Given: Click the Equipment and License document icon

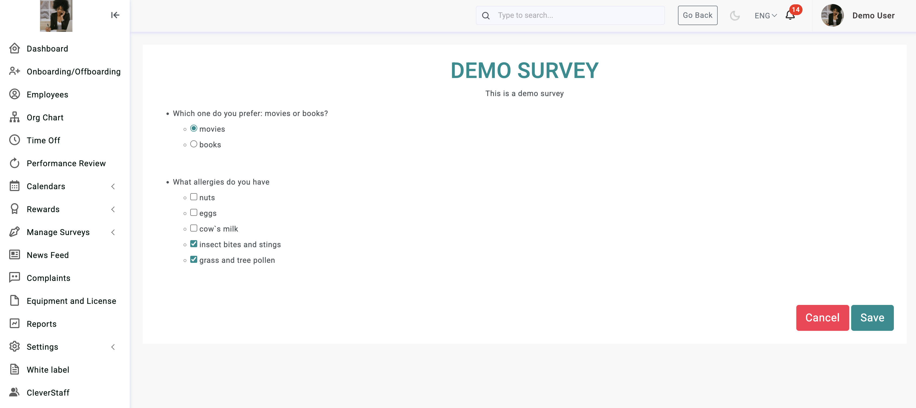Looking at the screenshot, I should 15,301.
